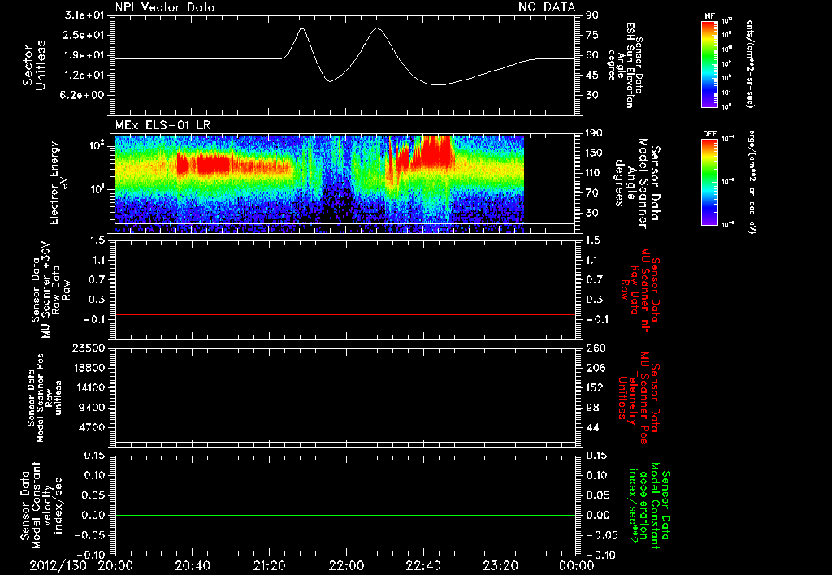832x575 pixels.
Task: Select the "NPI Vector Data" panel title
Action: 165,7
